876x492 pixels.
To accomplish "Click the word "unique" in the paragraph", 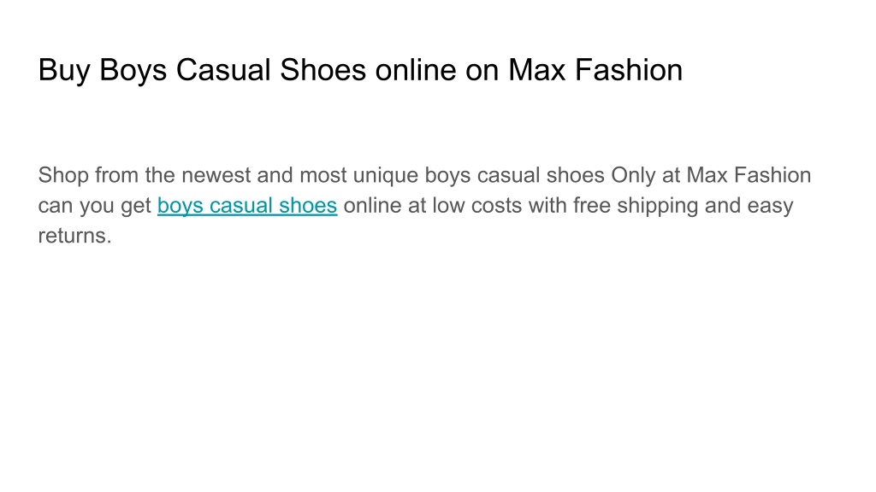I will (386, 176).
